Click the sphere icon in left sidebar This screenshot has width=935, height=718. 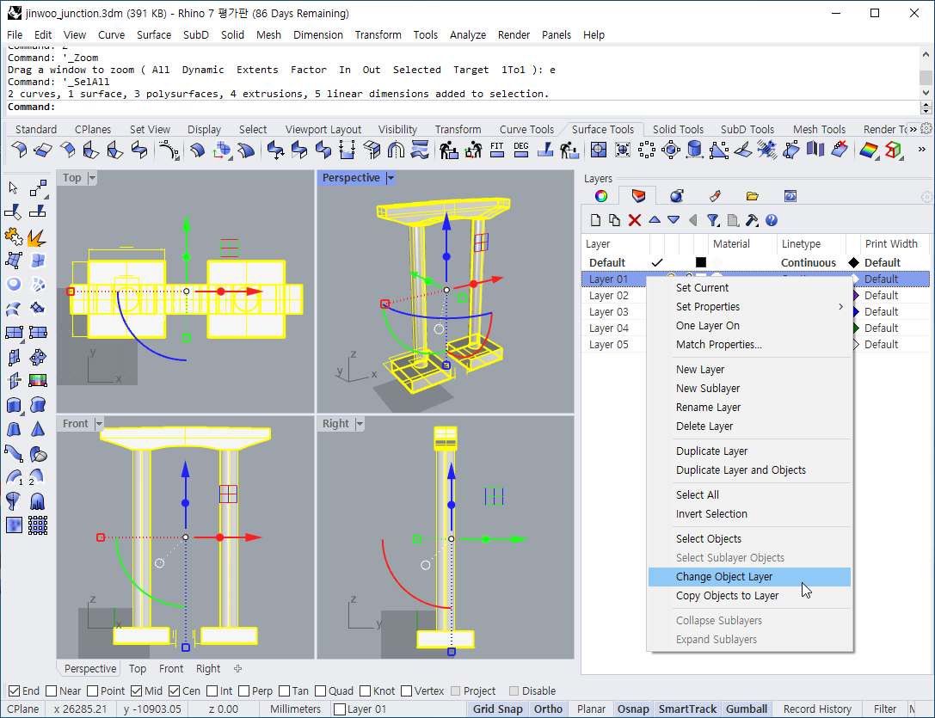coord(14,285)
